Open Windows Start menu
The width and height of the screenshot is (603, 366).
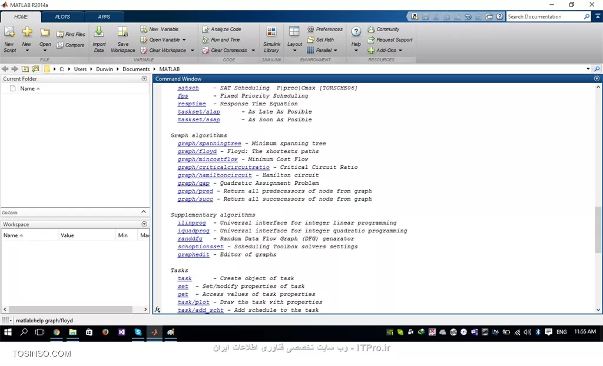click(8, 332)
